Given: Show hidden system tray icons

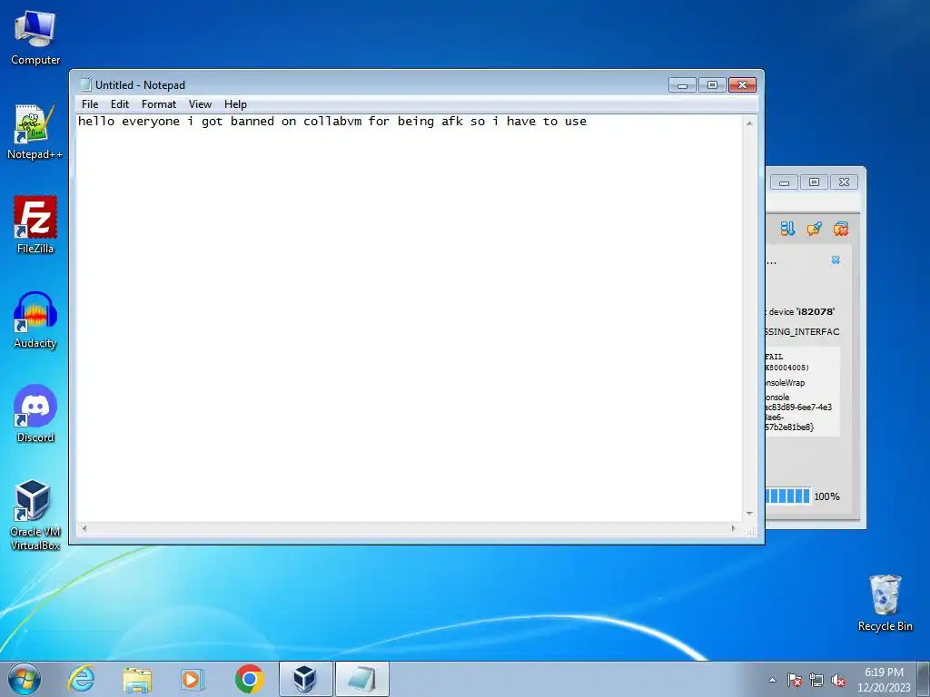Looking at the screenshot, I should (x=772, y=680).
